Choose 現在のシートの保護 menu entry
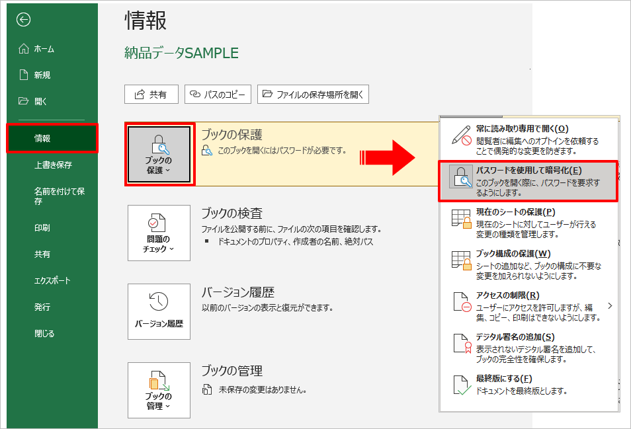Viewport: 631px width, 429px height. point(528,223)
